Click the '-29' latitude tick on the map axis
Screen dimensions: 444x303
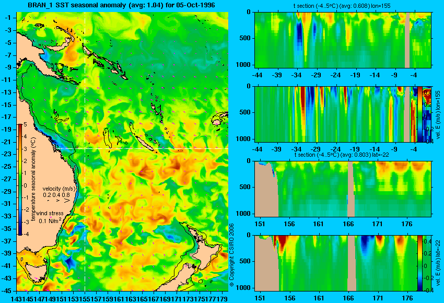[7, 191]
